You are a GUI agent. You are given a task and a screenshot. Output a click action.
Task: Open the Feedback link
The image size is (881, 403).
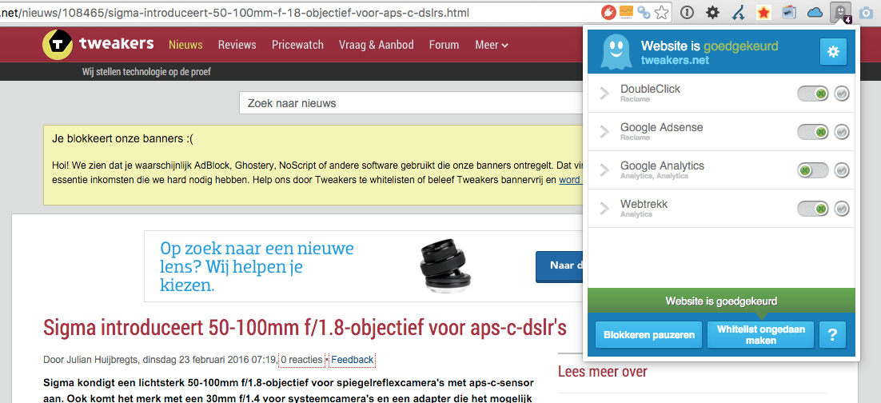[353, 360]
